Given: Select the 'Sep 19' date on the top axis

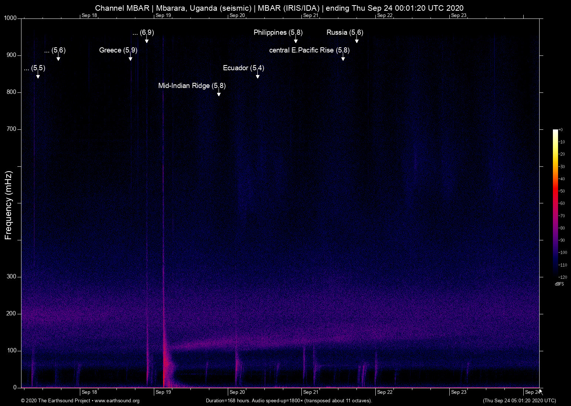Looking at the screenshot, I should tap(163, 15).
